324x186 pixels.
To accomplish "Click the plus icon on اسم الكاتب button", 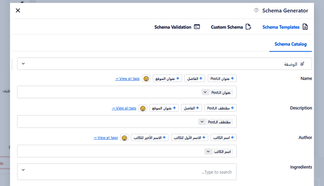I will click(232, 137).
